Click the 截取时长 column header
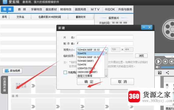This screenshot has width=174, height=110. pos(81,17)
